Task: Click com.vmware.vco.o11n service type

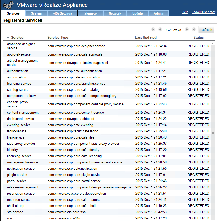Action: pos(64,218)
